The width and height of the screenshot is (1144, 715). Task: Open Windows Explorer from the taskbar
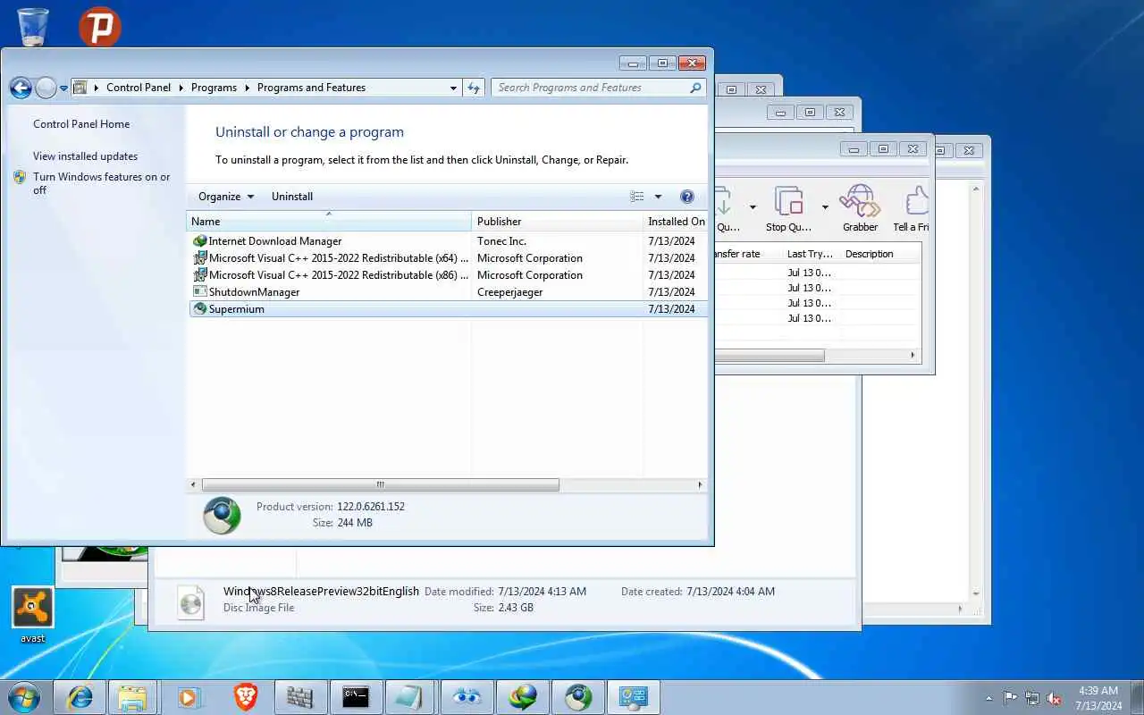[132, 697]
